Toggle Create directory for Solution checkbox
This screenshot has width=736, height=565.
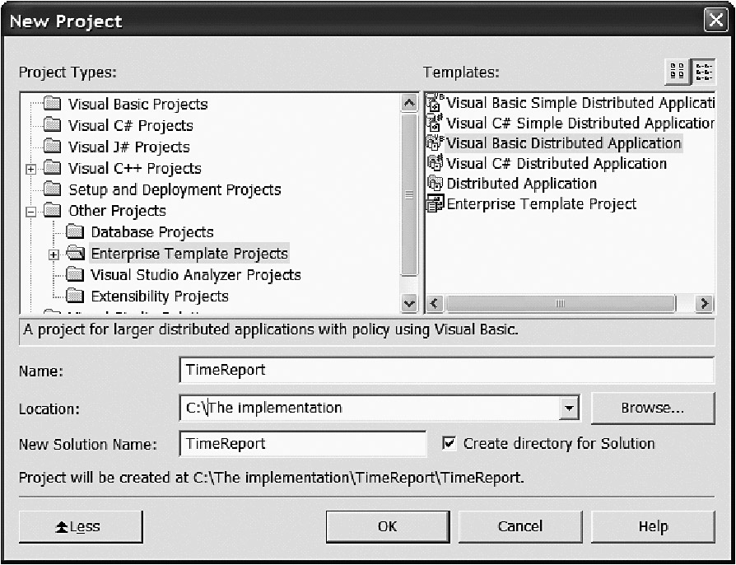click(449, 444)
